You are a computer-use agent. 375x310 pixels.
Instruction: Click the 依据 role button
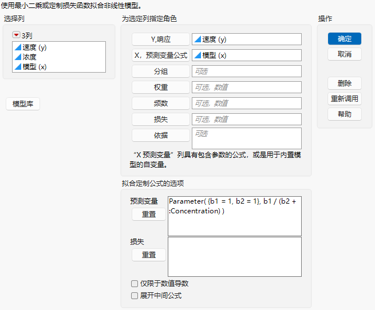coord(161,136)
